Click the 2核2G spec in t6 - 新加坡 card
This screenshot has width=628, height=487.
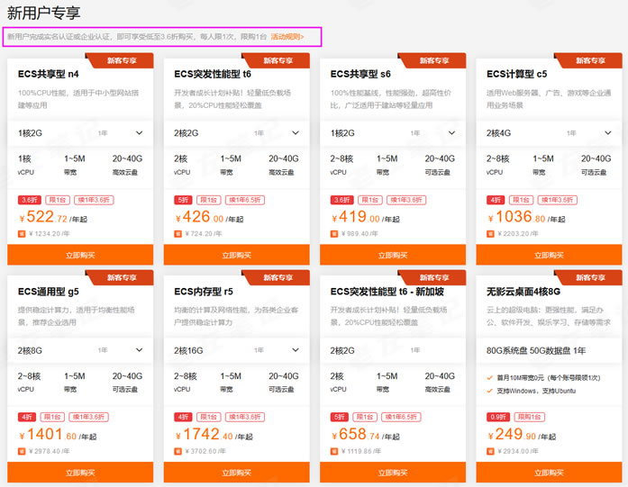pos(342,350)
